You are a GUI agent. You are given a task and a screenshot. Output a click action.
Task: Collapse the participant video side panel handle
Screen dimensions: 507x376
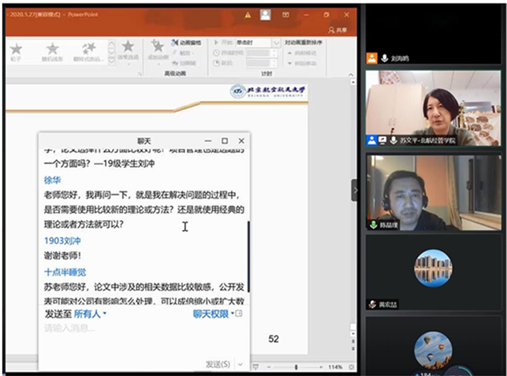354,189
